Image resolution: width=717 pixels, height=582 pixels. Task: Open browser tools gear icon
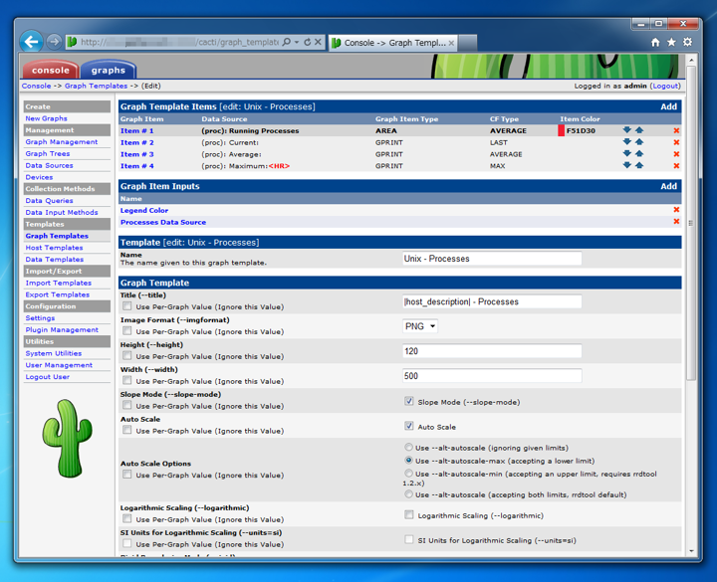687,43
